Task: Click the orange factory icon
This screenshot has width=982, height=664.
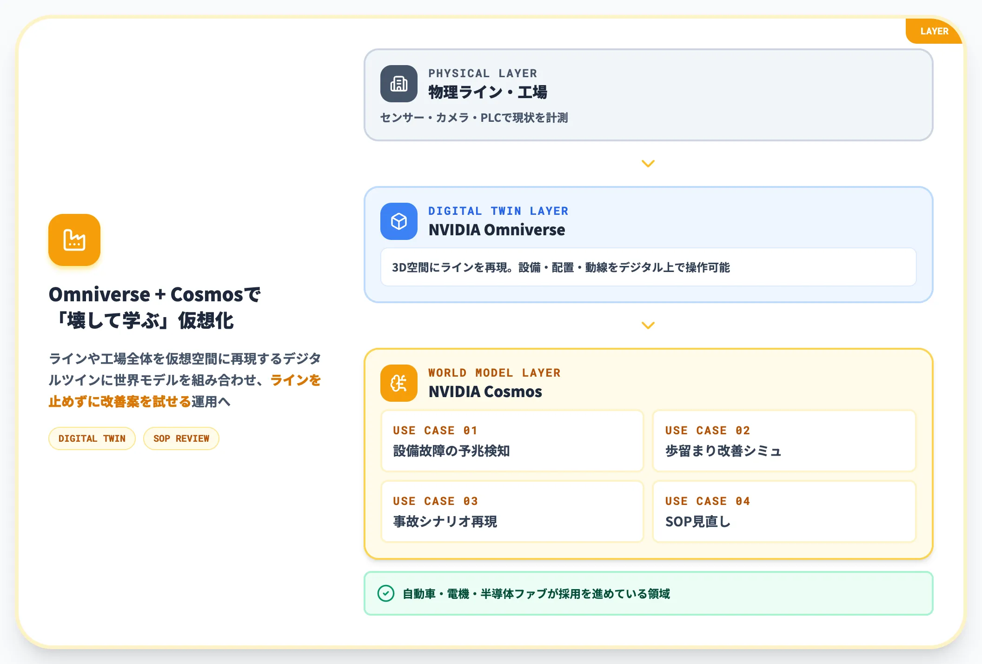Action: point(74,240)
